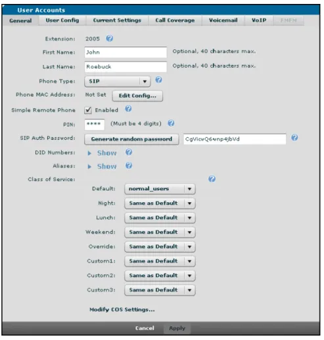Click the Cancel button
The height and width of the screenshot is (340, 324).
pos(145,328)
